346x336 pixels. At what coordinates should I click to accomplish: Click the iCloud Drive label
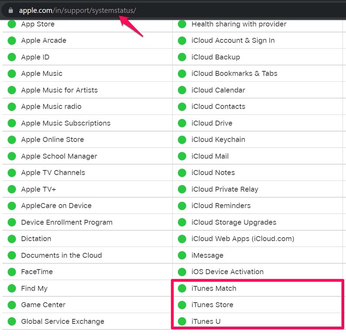click(x=212, y=123)
